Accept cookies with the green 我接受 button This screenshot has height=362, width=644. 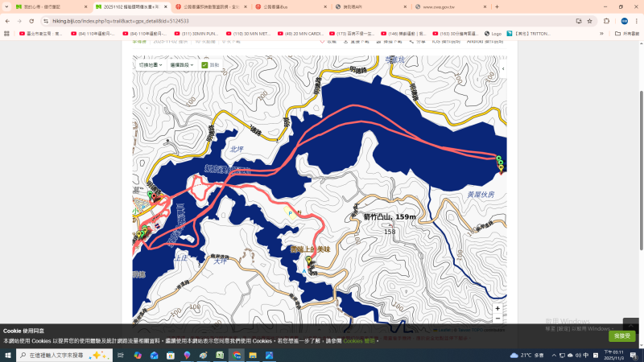coord(621,335)
